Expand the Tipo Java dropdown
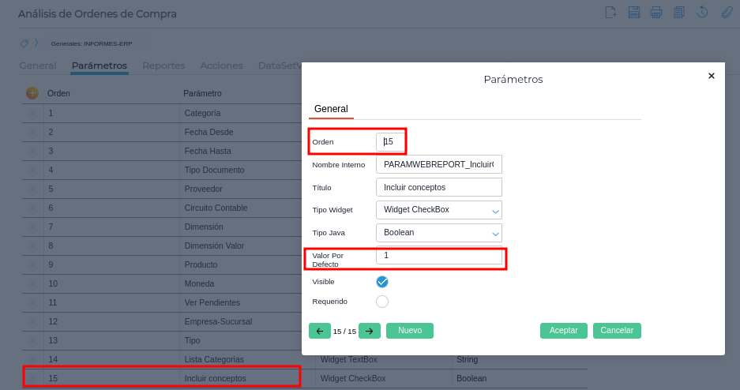This screenshot has height=390, width=740. coord(439,233)
